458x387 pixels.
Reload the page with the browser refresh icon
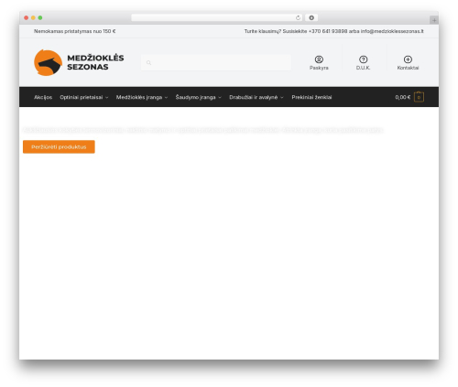point(298,17)
